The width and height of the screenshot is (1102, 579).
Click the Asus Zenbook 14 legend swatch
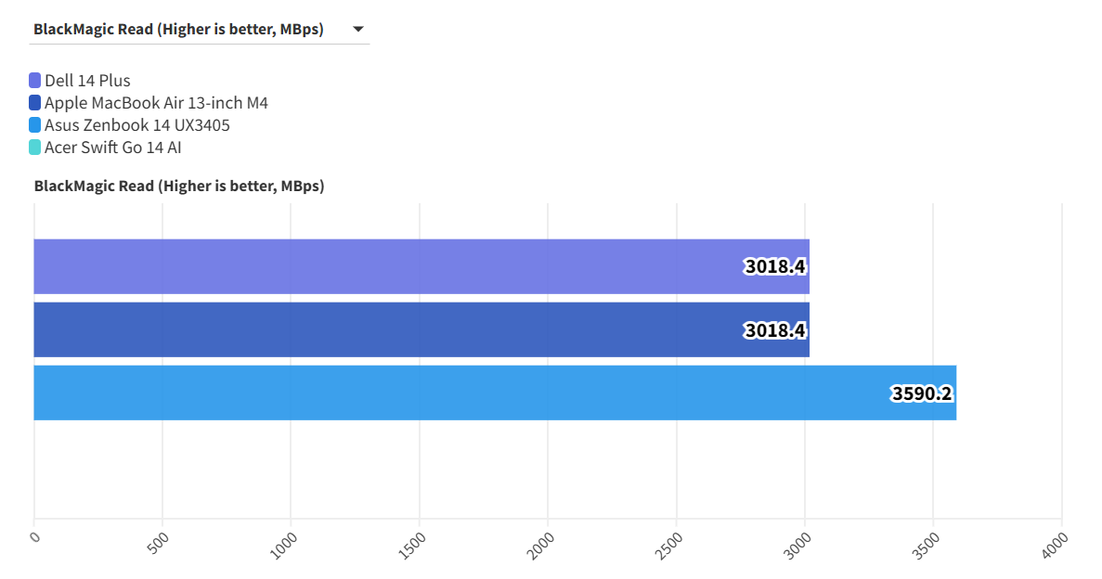pos(35,125)
